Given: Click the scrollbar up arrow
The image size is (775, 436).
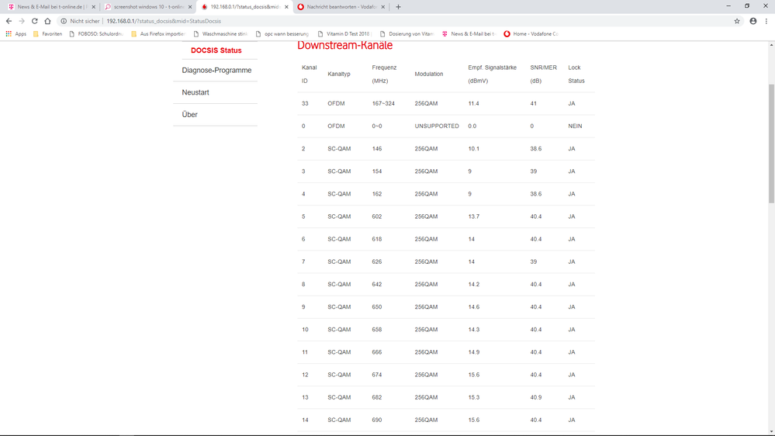Looking at the screenshot, I should click(771, 45).
